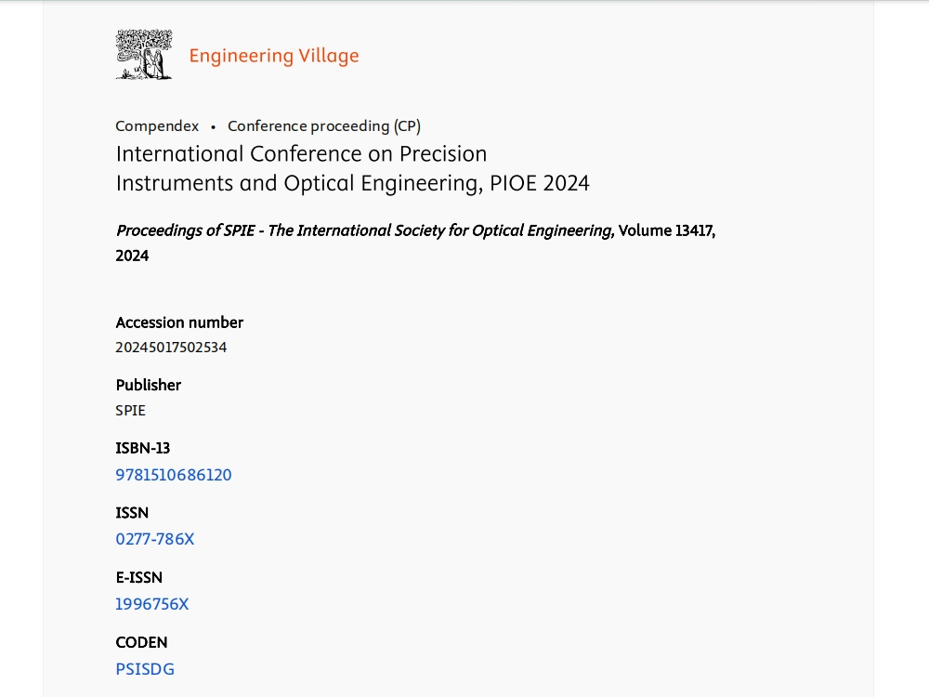Viewport: 929px width, 697px height.
Task: Click the Publisher field label
Action: (148, 386)
